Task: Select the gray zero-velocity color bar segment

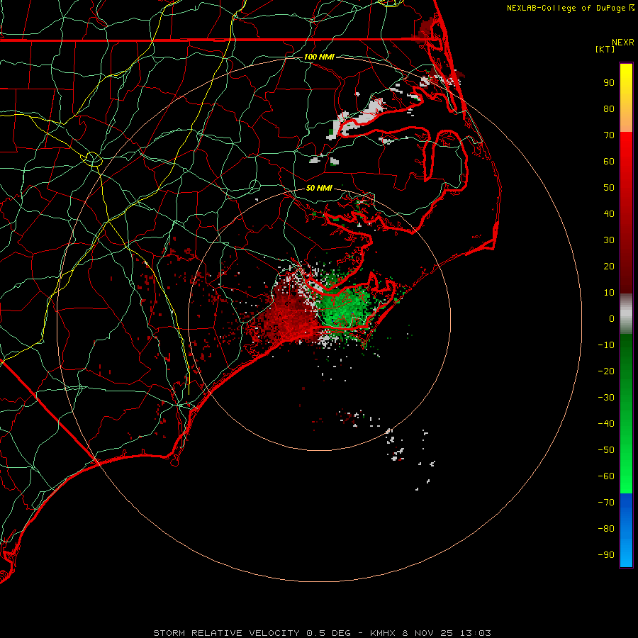Action: tap(626, 314)
